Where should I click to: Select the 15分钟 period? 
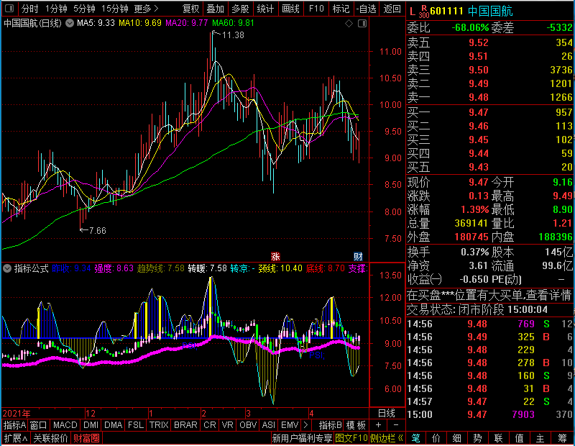coord(114,9)
